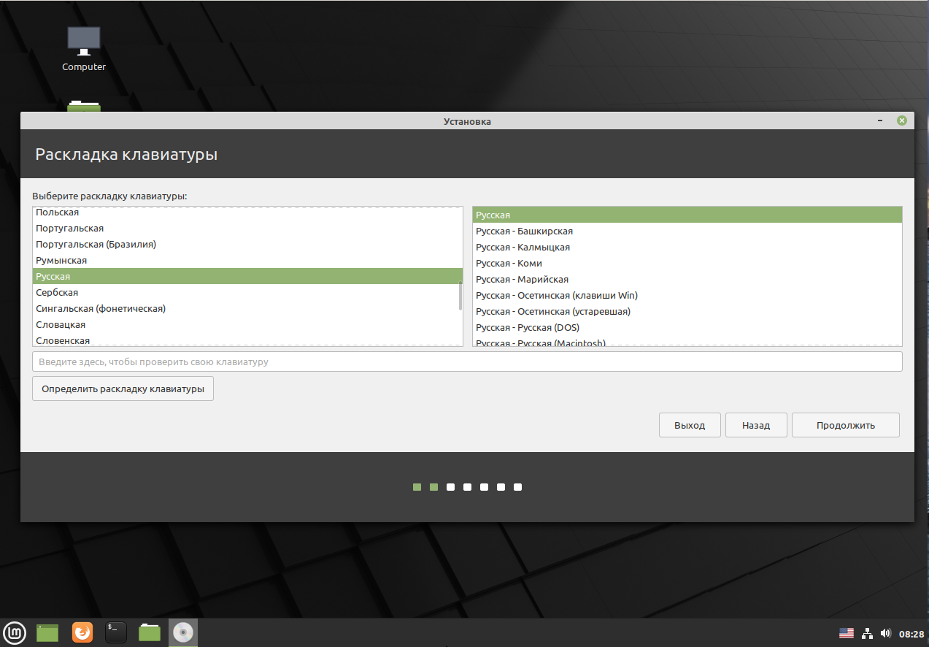Screen dimensions: 929x647
Task: Select the installer disc icon in taskbar
Action: pos(183,632)
